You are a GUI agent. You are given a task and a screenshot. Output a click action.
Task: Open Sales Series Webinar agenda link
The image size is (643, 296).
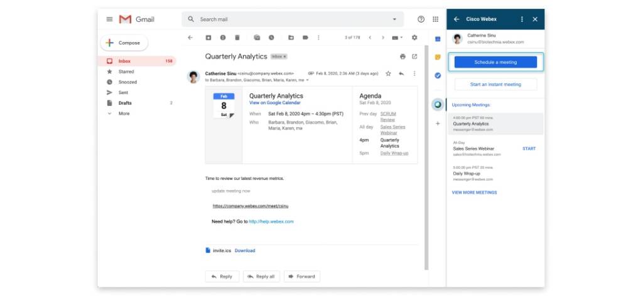coord(392,130)
